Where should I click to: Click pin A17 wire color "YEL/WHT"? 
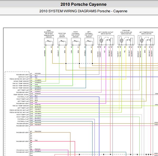38,109
